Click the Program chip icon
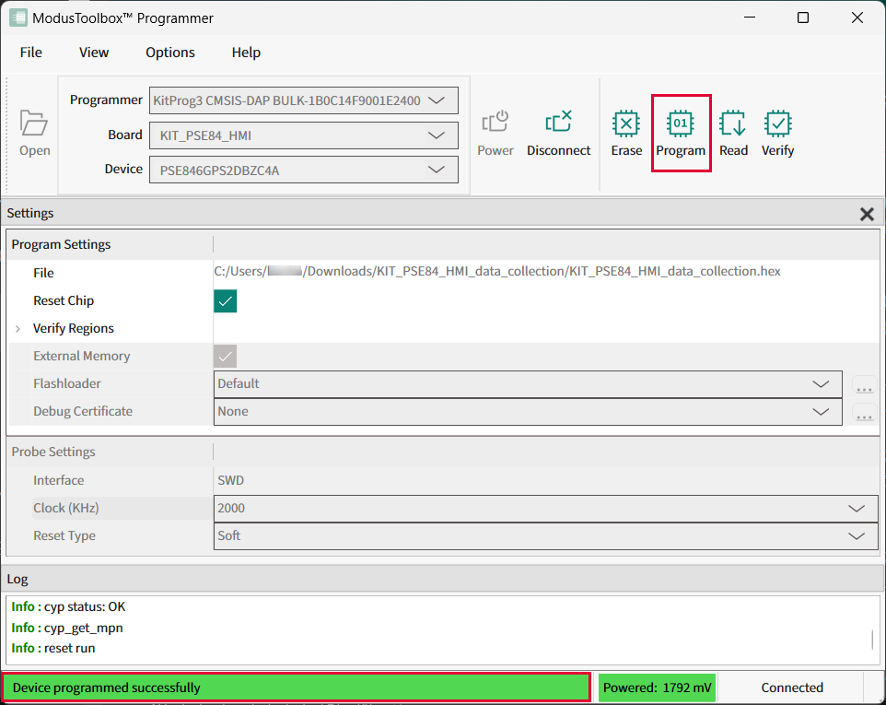This screenshot has height=705, width=886. [x=681, y=123]
